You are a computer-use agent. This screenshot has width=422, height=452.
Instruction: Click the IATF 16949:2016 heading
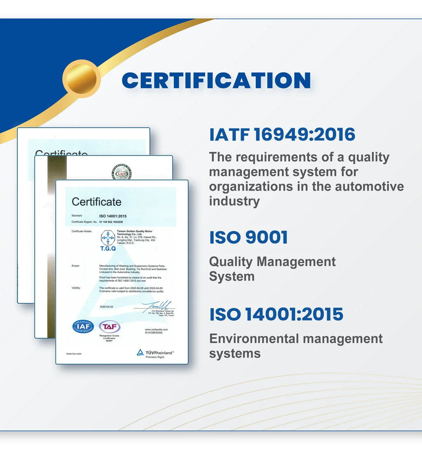(282, 135)
